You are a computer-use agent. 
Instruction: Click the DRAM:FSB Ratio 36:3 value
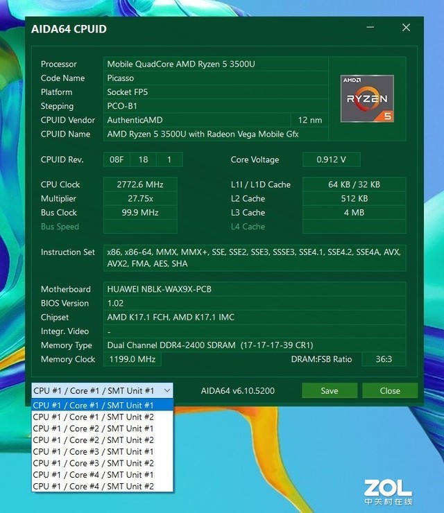tap(384, 359)
